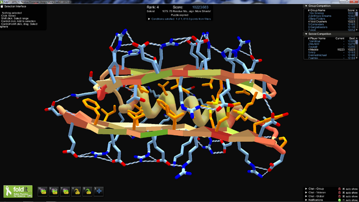Click the Selection Interface hand icon
This screenshot has height=202, width=359.
(x=2, y=6)
